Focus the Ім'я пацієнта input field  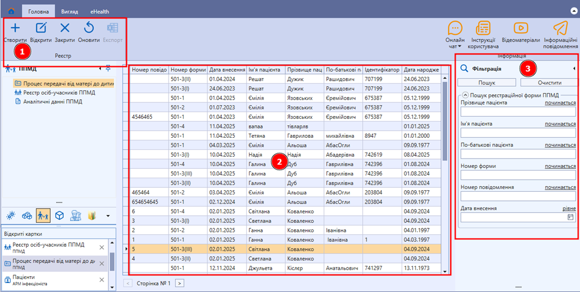(518, 133)
